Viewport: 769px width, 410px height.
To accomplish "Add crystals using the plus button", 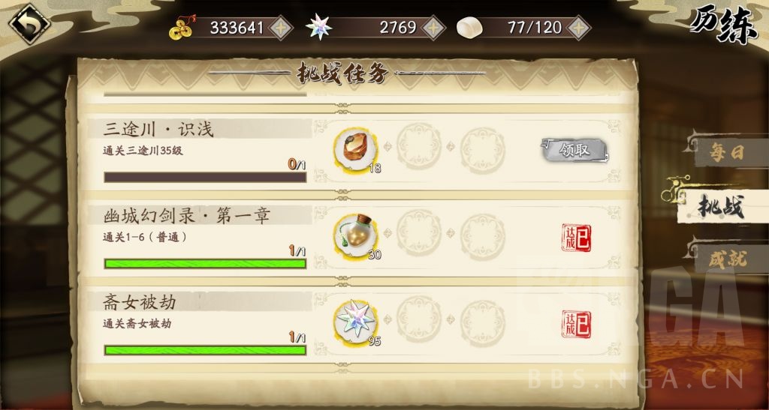I will click(x=433, y=28).
